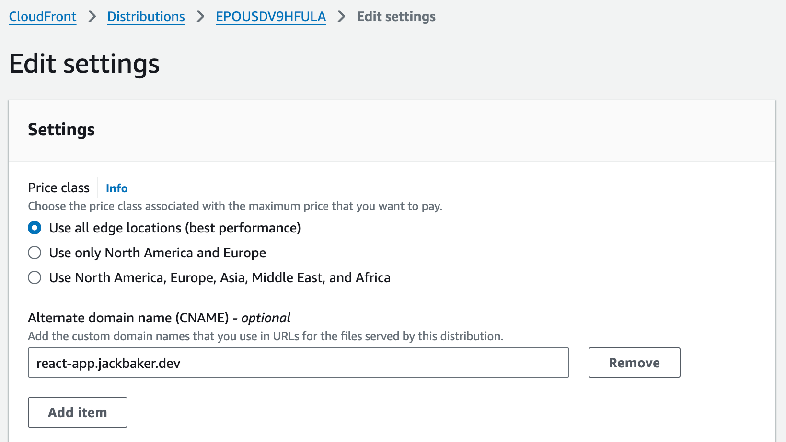The width and height of the screenshot is (786, 442).
Task: Open the Price class Info link
Action: (x=116, y=188)
